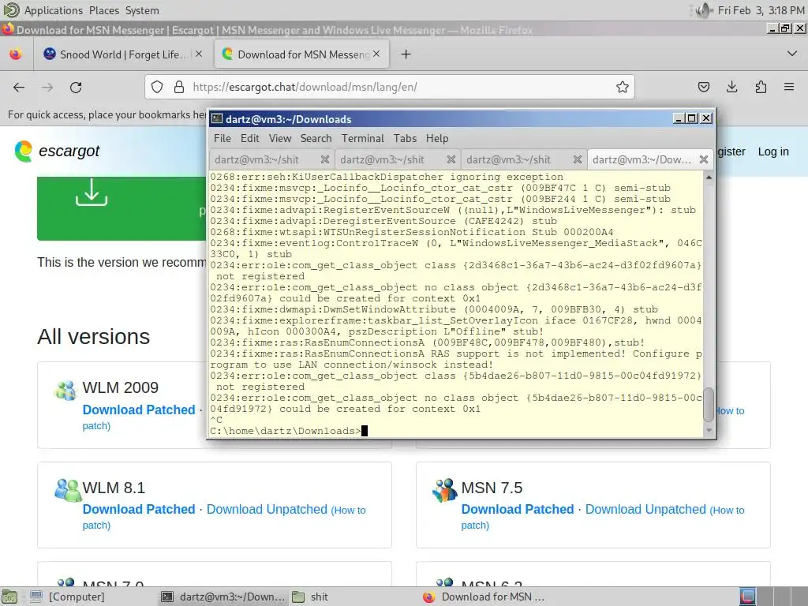Viewport: 808px width, 606px height.
Task: Bookmark this page with the star
Action: tap(622, 87)
